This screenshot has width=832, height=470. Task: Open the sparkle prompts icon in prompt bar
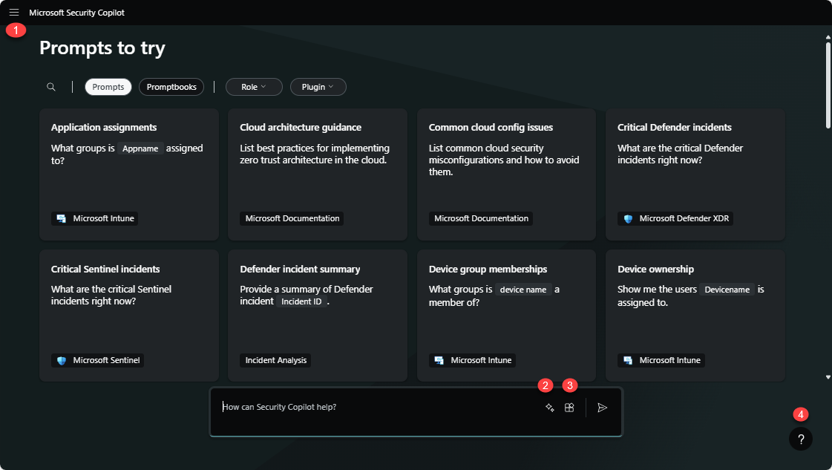pos(550,408)
